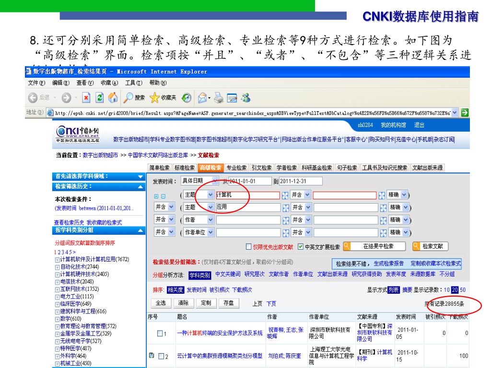Expand 电信技术(2048) tree node
This screenshot has height=368, width=491.
click(58, 282)
